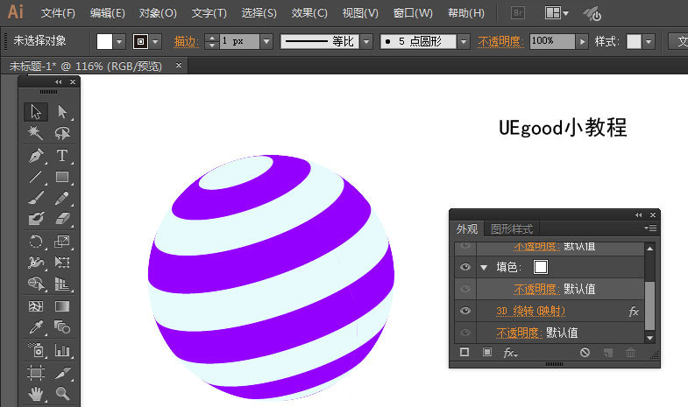Select the Pen tool

click(36, 156)
